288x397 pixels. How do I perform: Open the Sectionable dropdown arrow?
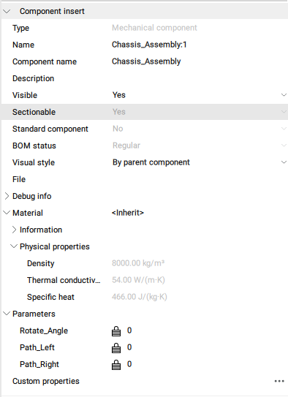[284, 112]
